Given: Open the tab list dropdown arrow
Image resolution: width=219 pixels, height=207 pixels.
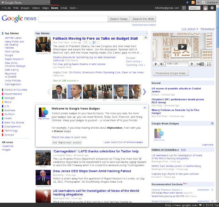Looking at the screenshot, I should click(x=198, y=2).
